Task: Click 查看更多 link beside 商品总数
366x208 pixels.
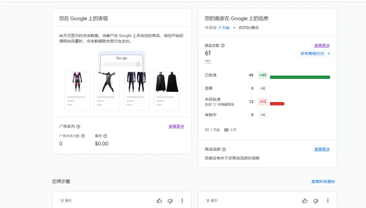Action: tap(322, 46)
